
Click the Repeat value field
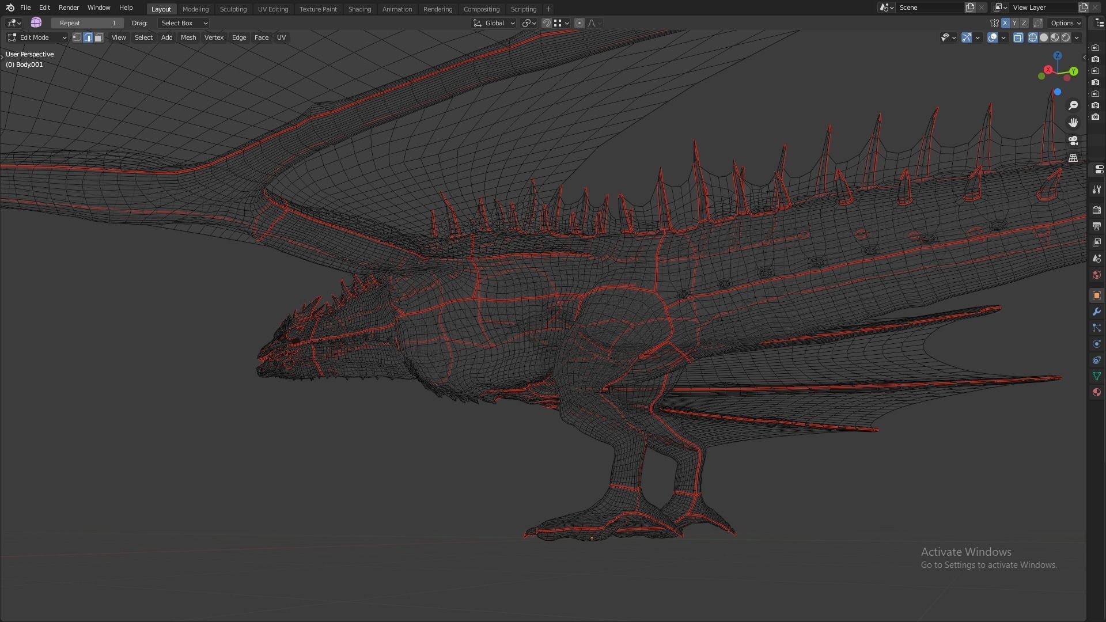[88, 23]
